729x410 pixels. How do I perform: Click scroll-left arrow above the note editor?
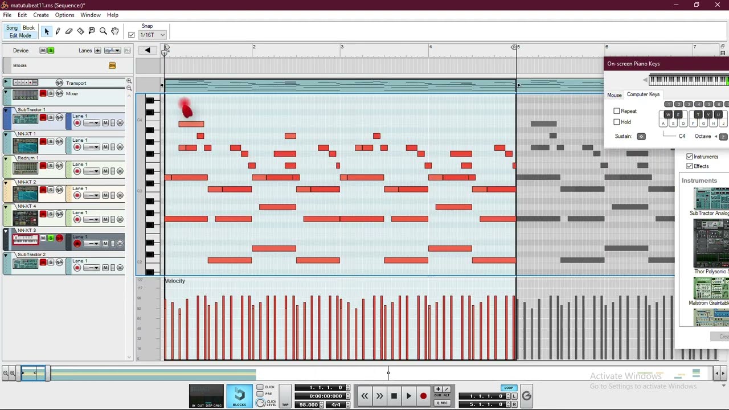pos(148,50)
